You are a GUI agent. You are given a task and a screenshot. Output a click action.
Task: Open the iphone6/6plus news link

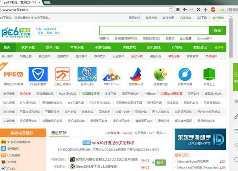coord(193,161)
